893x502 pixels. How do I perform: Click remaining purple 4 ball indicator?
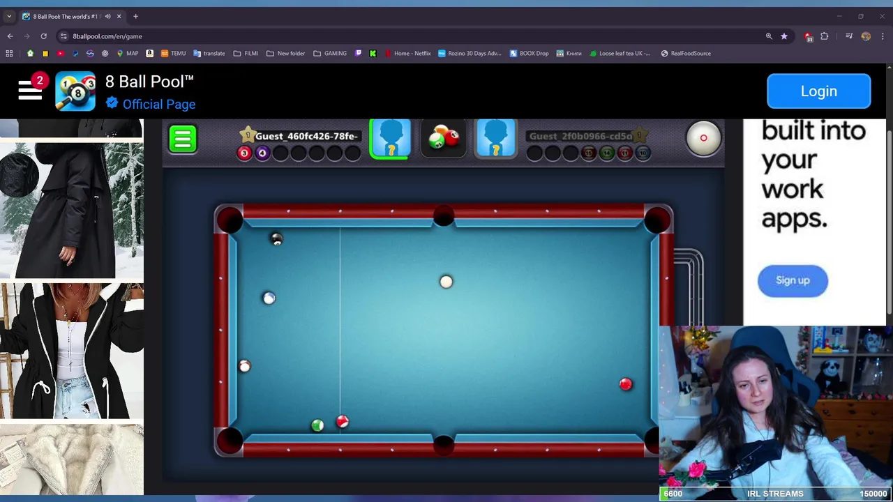pos(262,153)
